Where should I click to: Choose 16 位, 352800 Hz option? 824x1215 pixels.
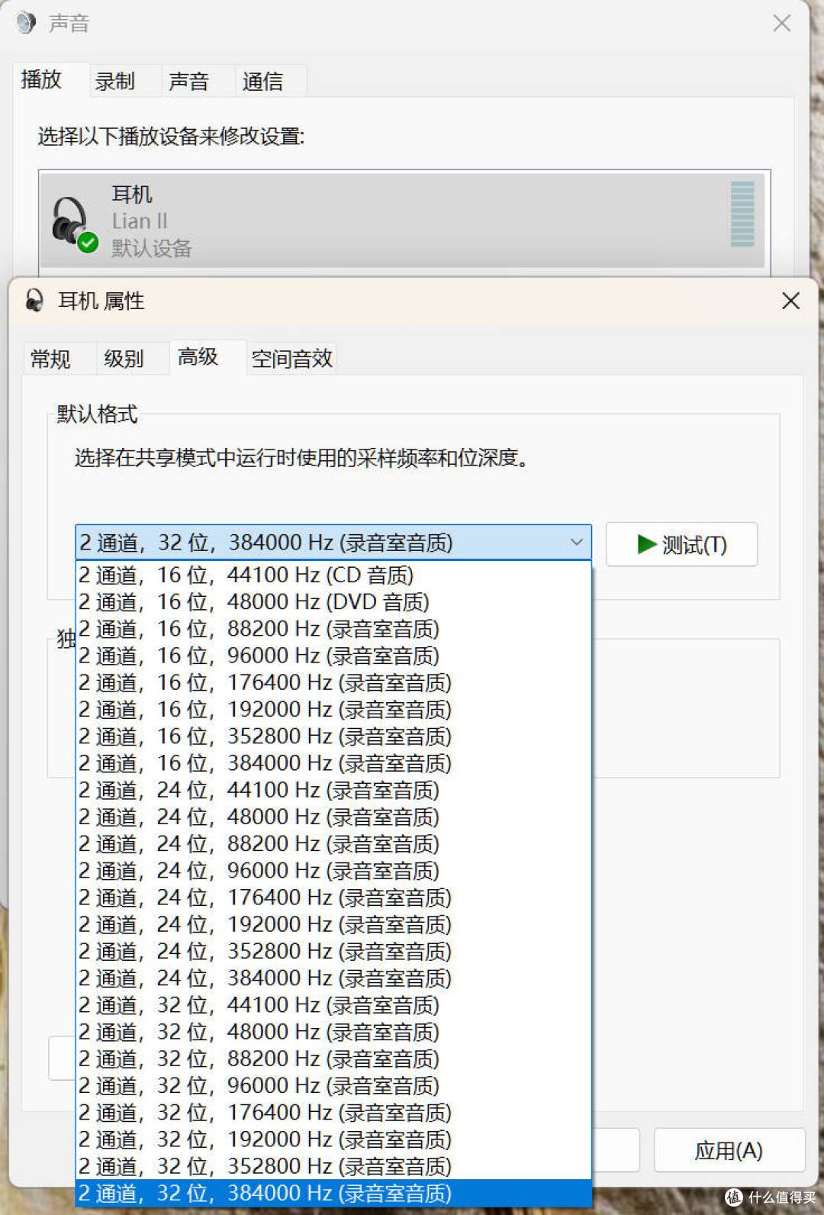333,736
